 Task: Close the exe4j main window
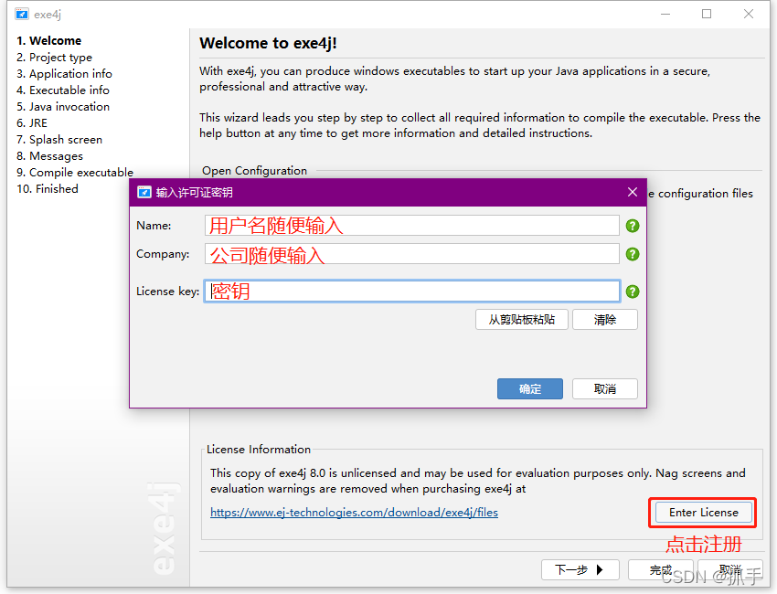[749, 14]
